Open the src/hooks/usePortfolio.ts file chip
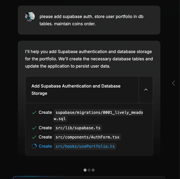180x179 pixels. click(x=85, y=147)
